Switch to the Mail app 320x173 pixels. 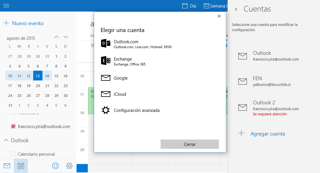tap(7, 166)
